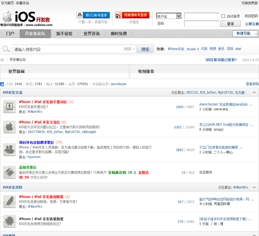Open the search type 搜索 dropdown
The height and width of the screenshot is (236, 259).
[x=129, y=49]
